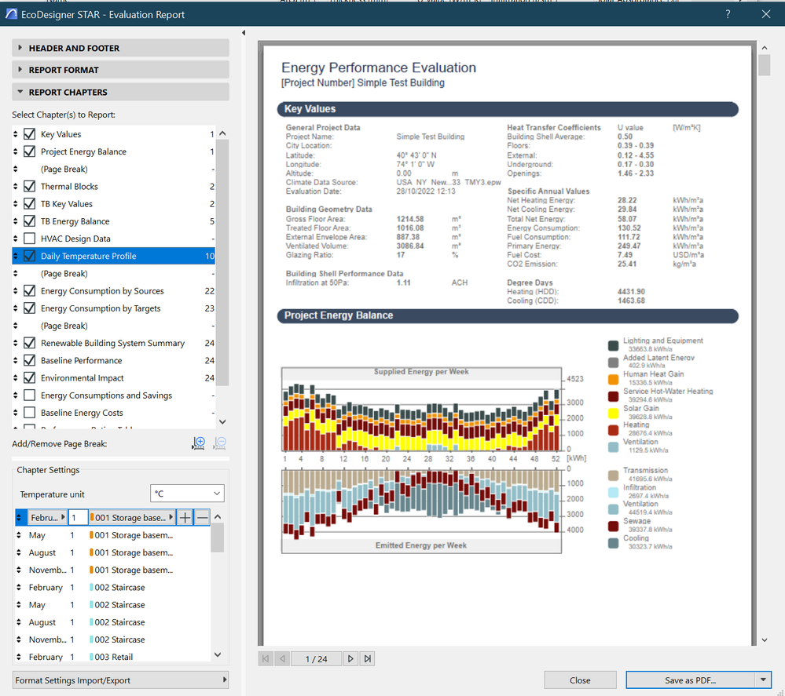This screenshot has height=696, width=785.
Task: Expand HEADER AND FOOTER section
Action: point(121,48)
